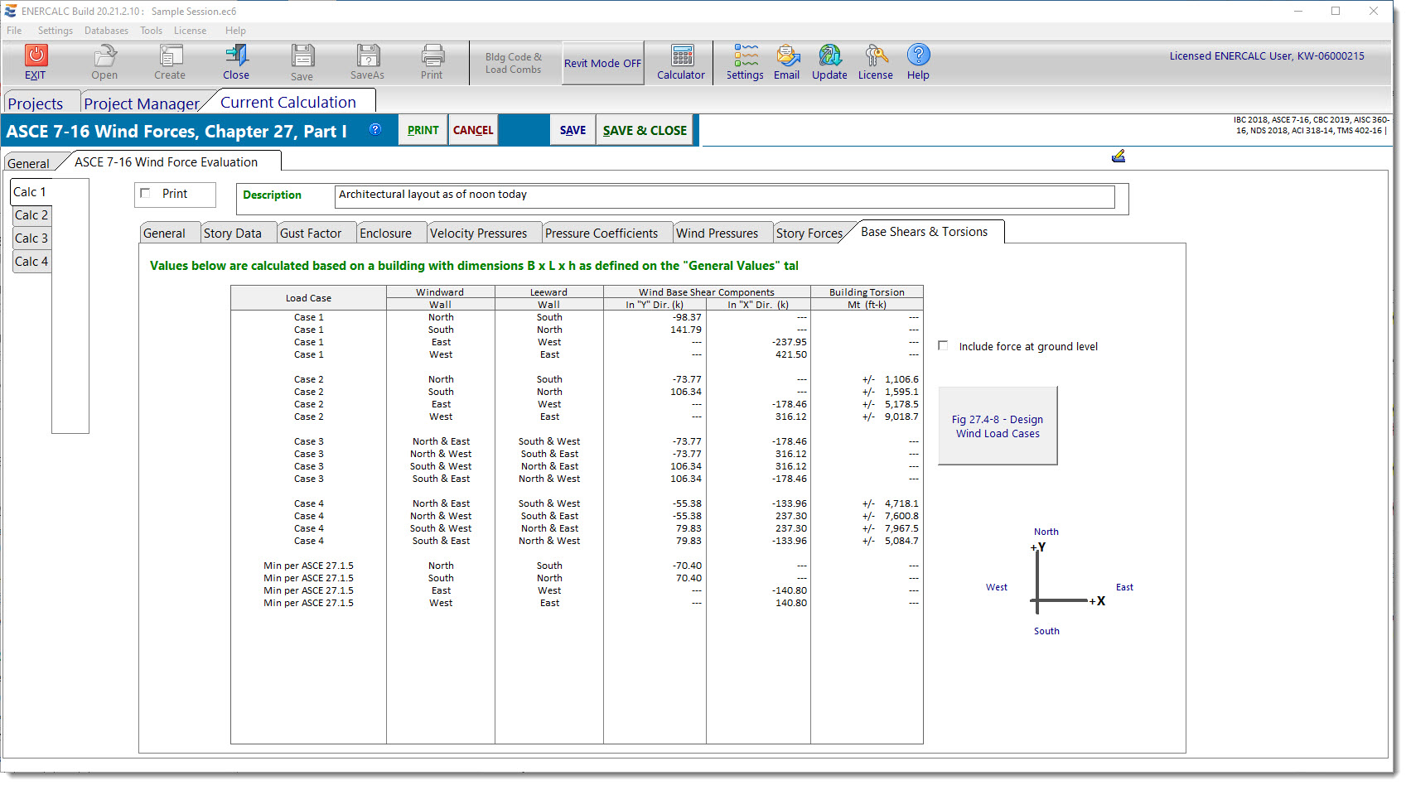
Task: Click the Update globe icon
Action: click(x=829, y=55)
